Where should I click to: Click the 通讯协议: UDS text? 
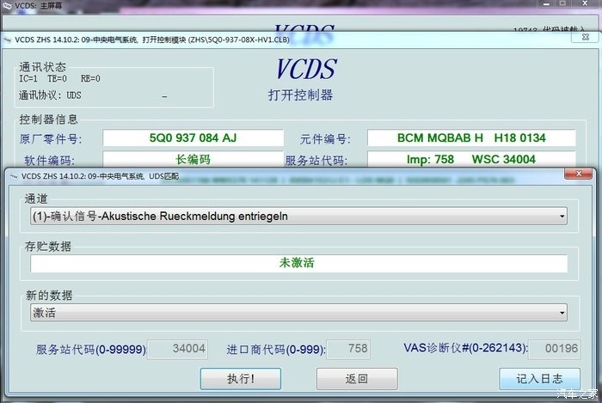[50, 95]
